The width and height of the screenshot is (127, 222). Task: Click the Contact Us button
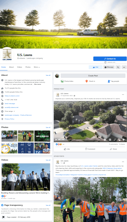click(x=110, y=59)
